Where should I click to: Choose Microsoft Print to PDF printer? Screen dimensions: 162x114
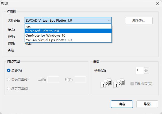[x=43, y=31]
